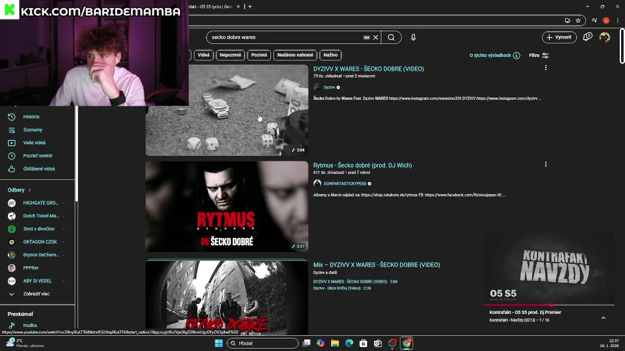Open Mix – DYZIVV X WARES playlist title
This screenshot has width=625, height=351.
pyautogui.click(x=376, y=265)
